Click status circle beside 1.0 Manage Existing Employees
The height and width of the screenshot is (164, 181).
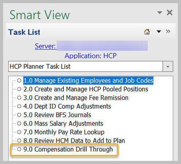pyautogui.click(x=19, y=80)
